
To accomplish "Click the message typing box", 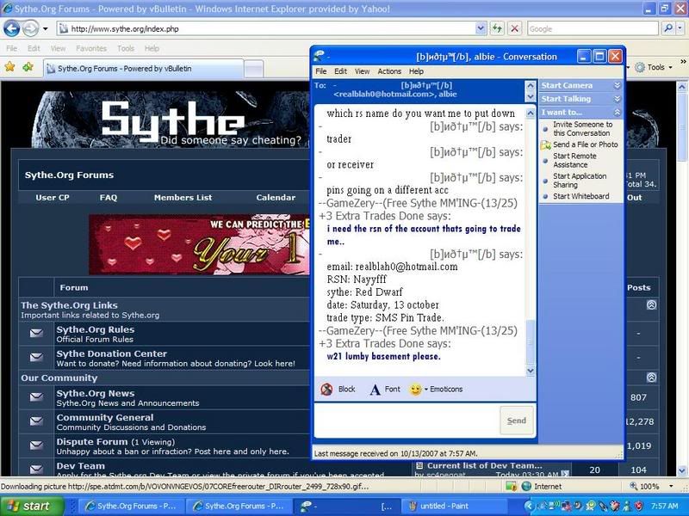I will [407, 421].
